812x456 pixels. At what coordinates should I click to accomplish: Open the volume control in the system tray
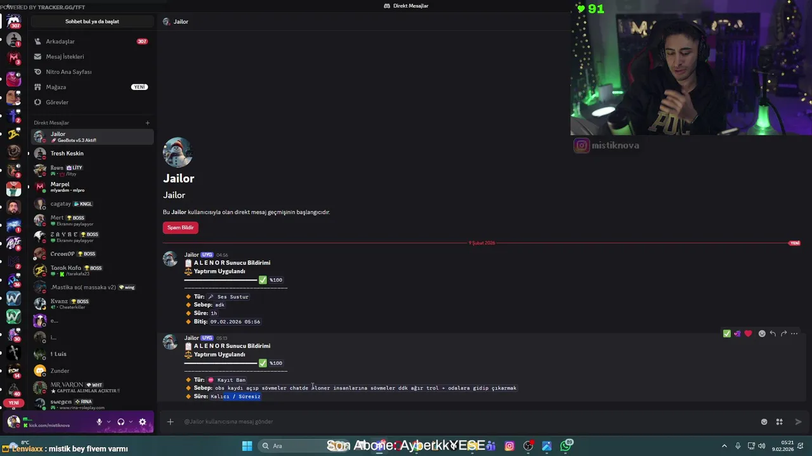pos(761,446)
